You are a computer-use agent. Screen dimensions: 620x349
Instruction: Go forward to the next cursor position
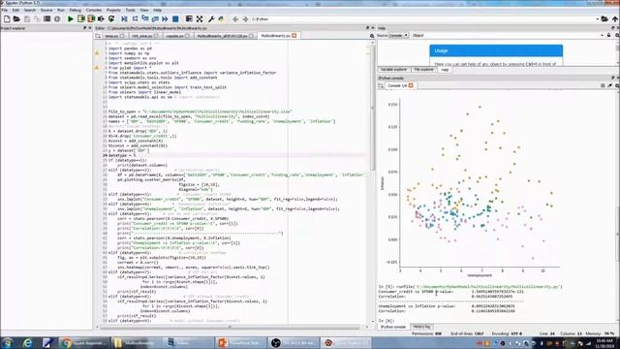click(x=245, y=19)
